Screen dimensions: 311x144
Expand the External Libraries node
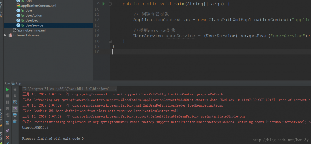click(x=5, y=35)
